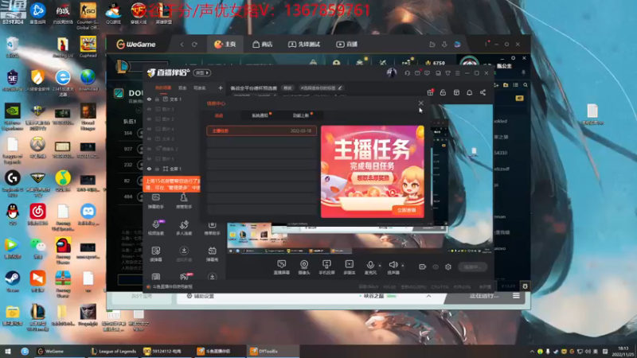Image resolution: width=637 pixels, height=358 pixels.
Task: Add the 摄像头 camera source
Action: pos(304,267)
